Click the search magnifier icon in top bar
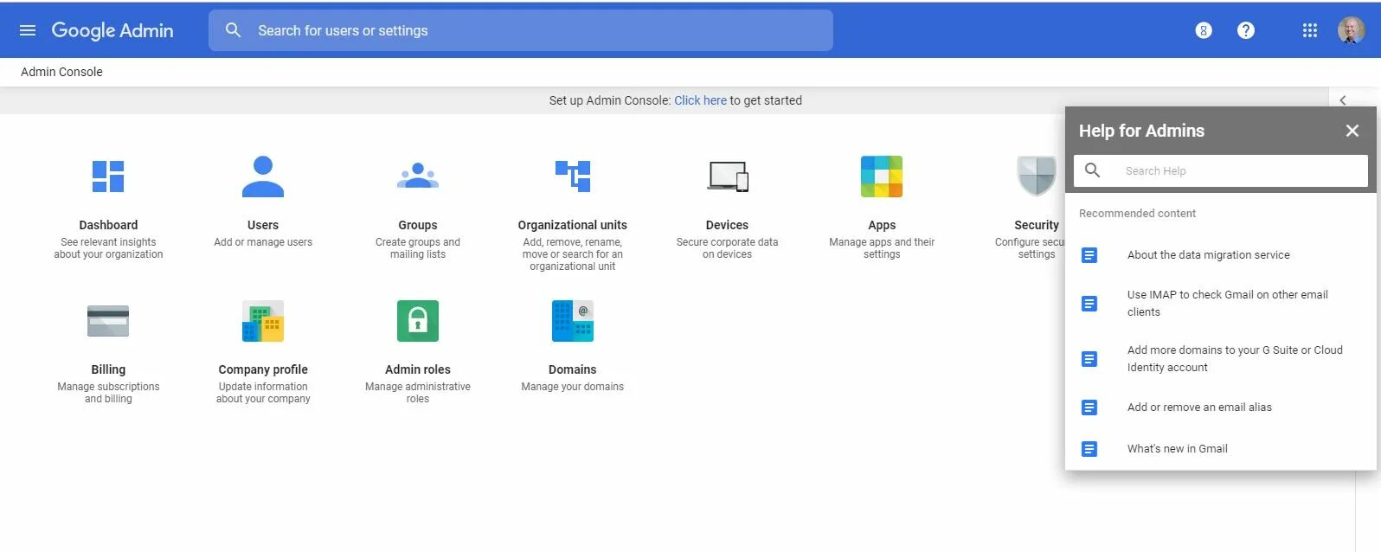 pyautogui.click(x=233, y=30)
